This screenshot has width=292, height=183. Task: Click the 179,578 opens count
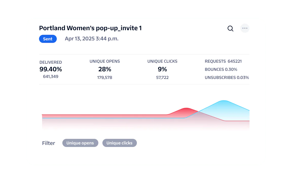pos(105,77)
